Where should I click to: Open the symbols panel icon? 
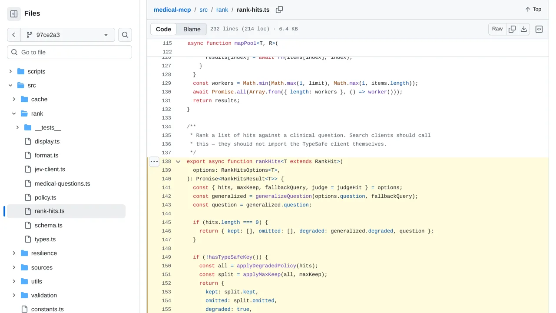click(539, 29)
